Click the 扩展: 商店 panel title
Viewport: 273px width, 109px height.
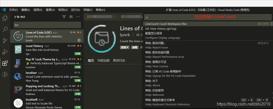[20, 17]
